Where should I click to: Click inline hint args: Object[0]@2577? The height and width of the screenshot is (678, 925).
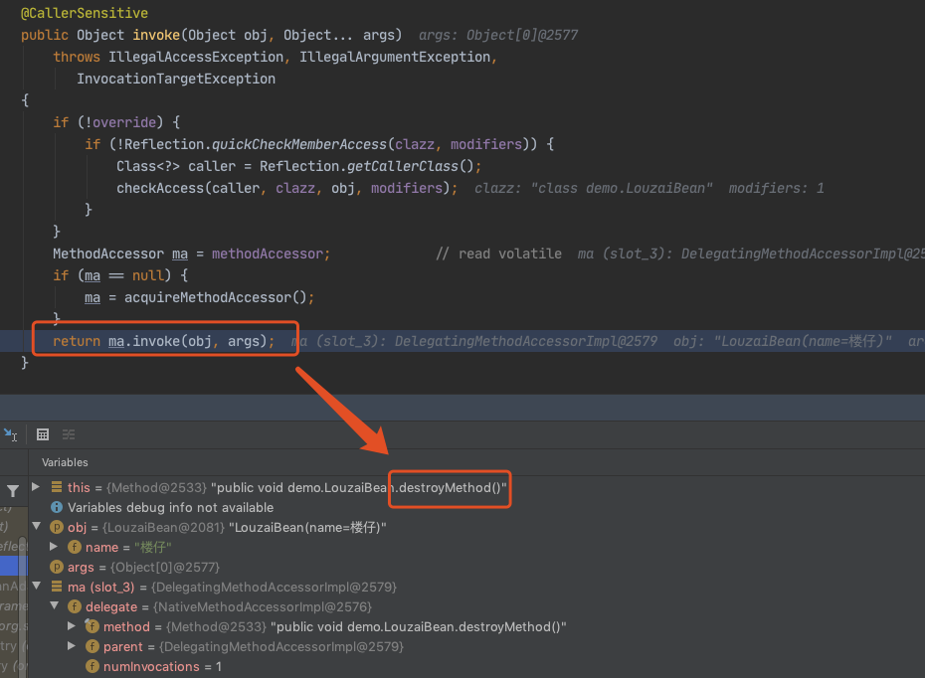[x=498, y=36]
